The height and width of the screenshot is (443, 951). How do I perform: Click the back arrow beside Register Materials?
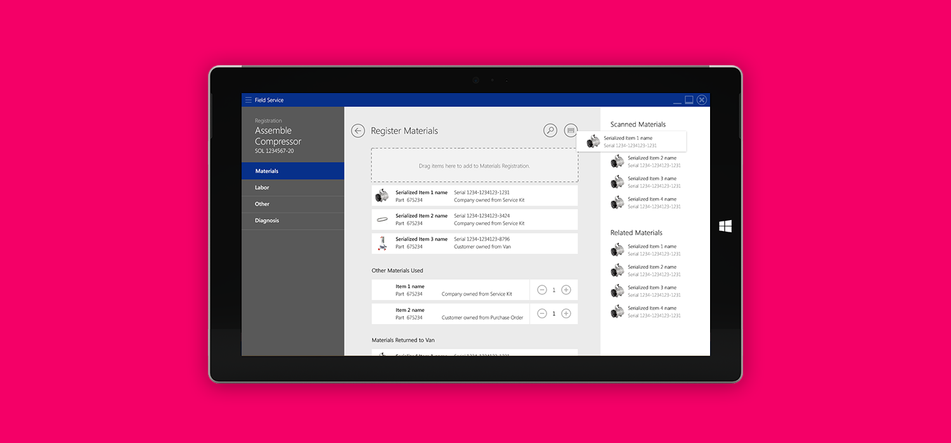click(x=358, y=130)
